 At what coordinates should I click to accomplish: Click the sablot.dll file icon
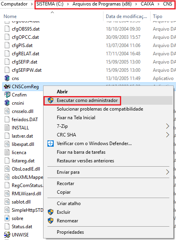(7, 202)
